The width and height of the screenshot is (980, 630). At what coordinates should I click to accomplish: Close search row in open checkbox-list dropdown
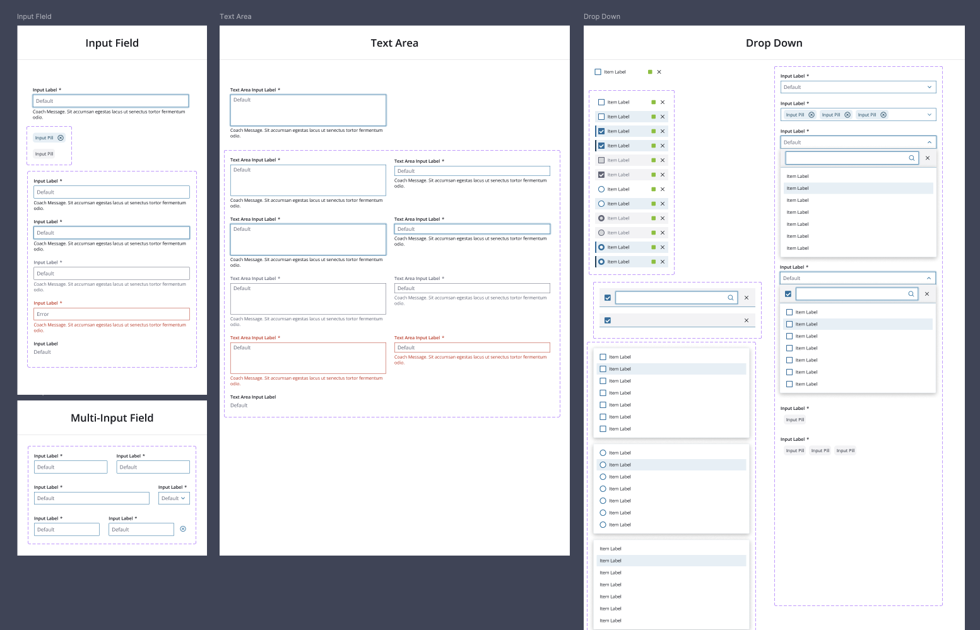(x=927, y=294)
